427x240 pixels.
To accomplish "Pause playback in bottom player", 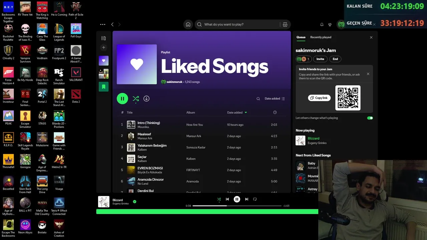I will 237,199.
